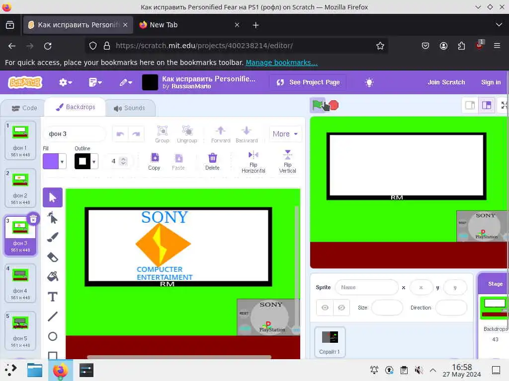The height and width of the screenshot is (381, 509).
Task: Open the Edit pencil menu
Action: [126, 82]
